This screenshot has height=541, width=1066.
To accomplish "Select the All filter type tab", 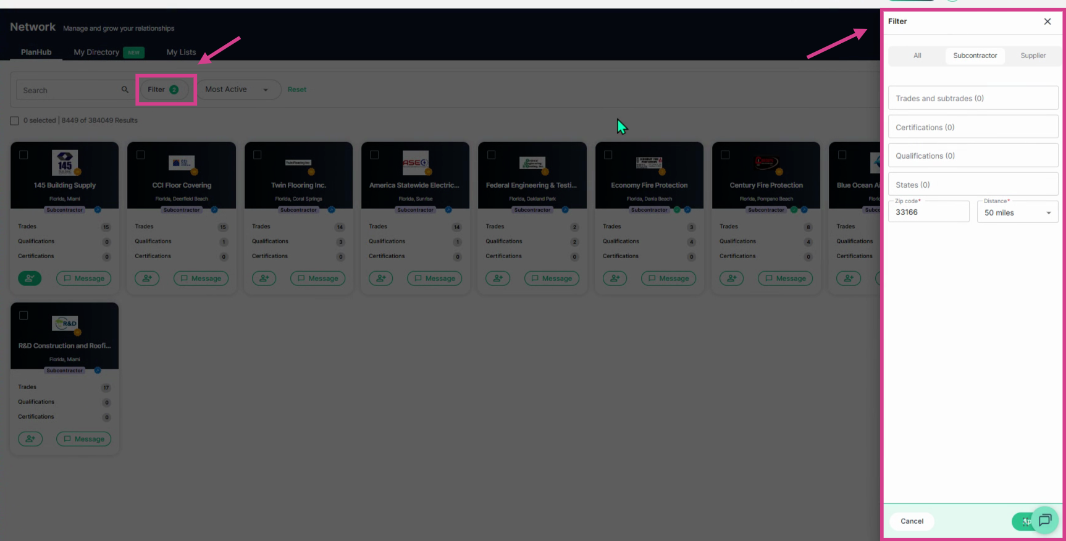I will click(917, 56).
